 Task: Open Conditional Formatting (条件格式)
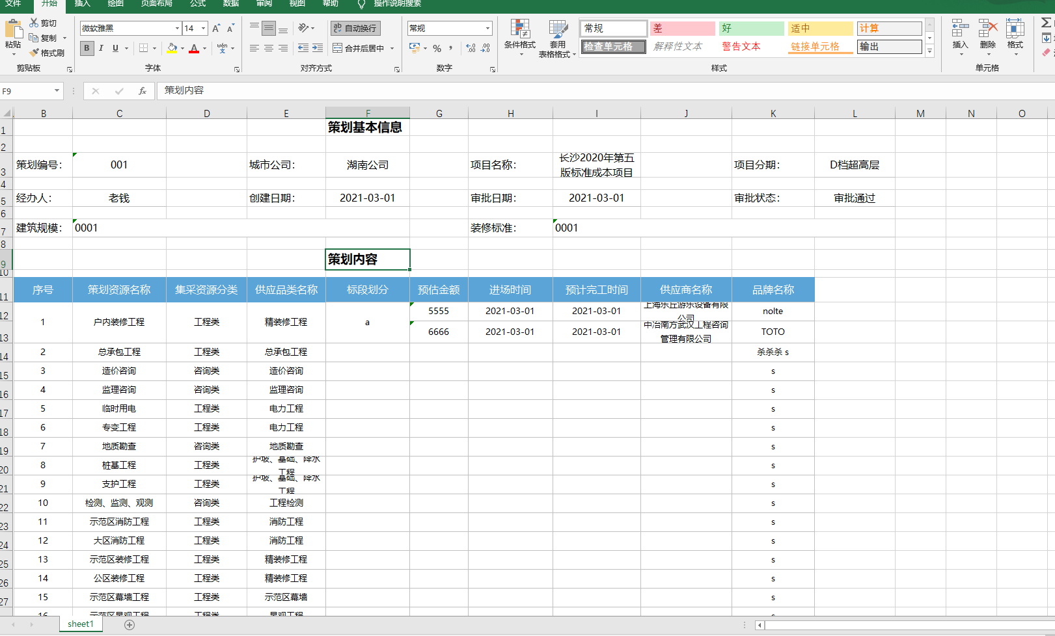[x=519, y=38]
